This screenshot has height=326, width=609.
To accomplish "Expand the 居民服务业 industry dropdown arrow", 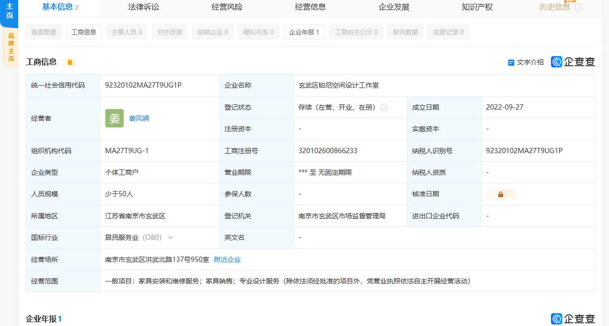I will (171, 237).
